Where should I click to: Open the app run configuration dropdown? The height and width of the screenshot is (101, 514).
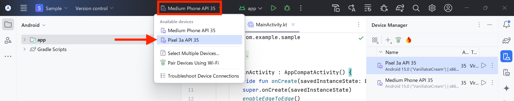point(251,8)
